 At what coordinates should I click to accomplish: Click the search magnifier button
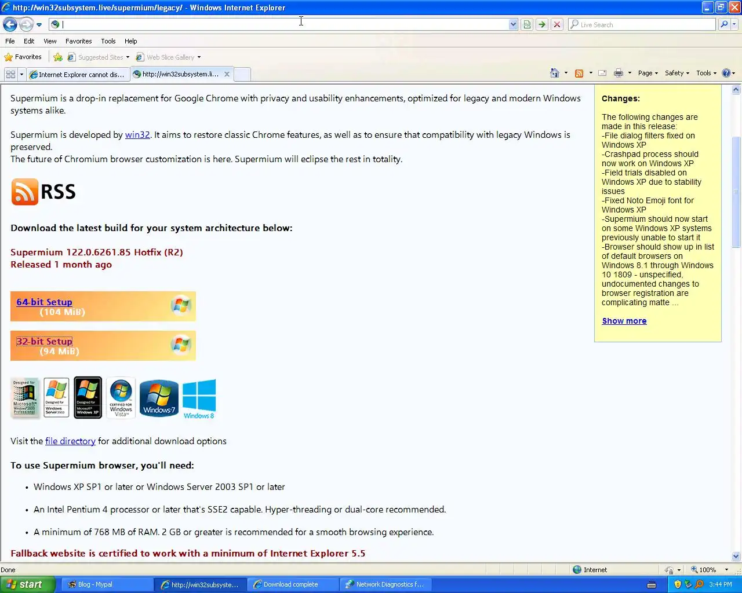pos(723,24)
